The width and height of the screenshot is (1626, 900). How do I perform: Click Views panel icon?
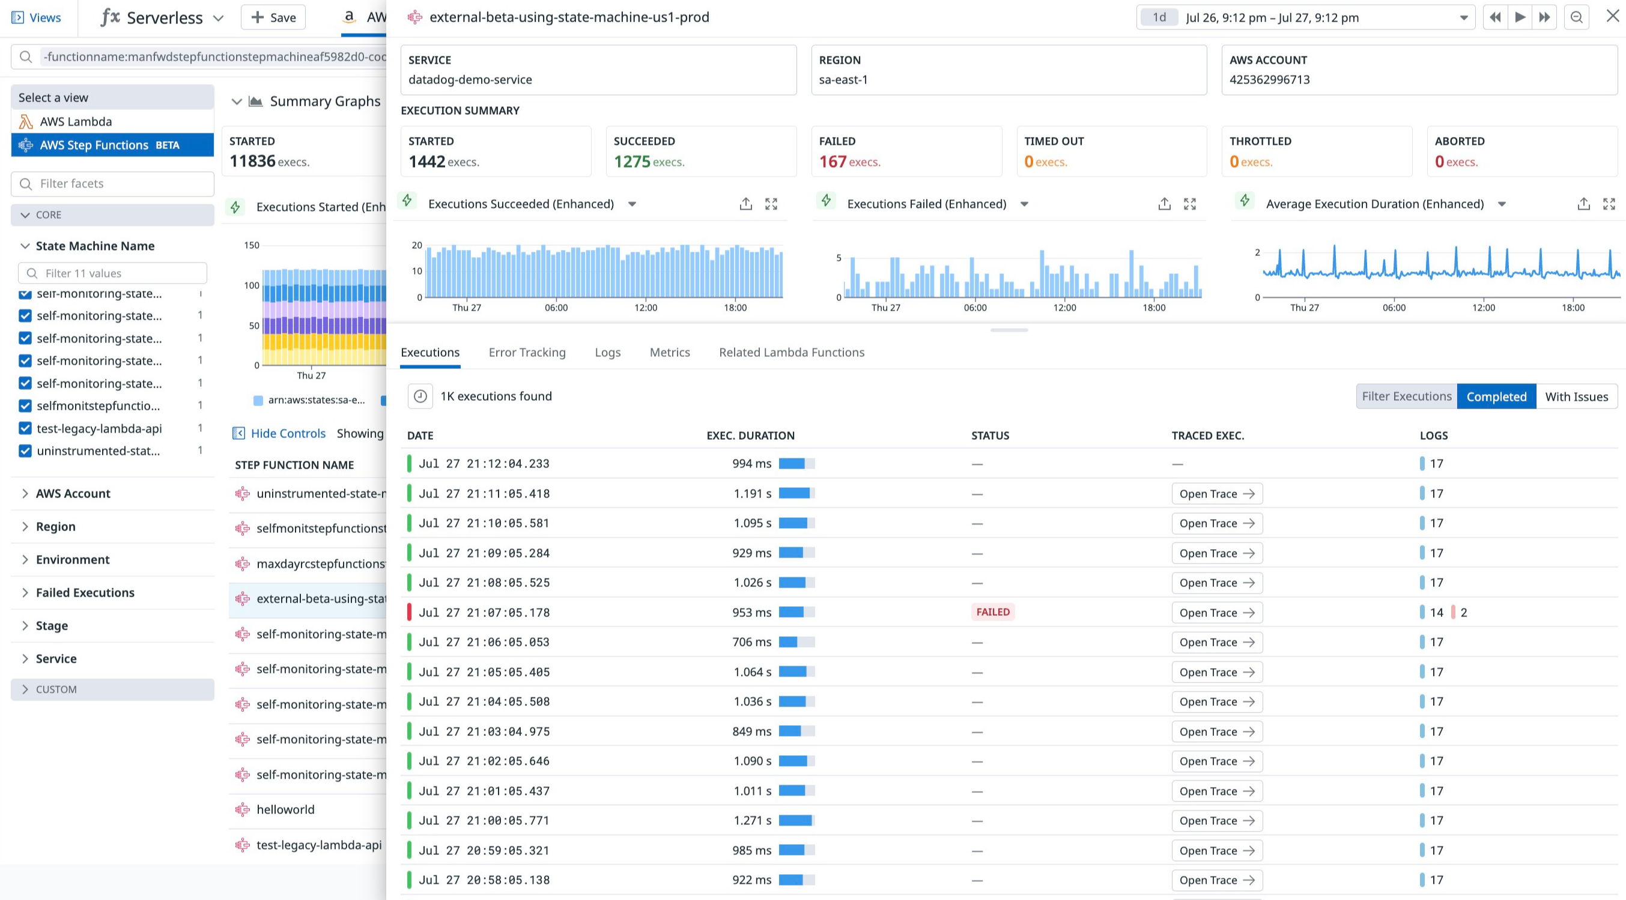pyautogui.click(x=17, y=17)
